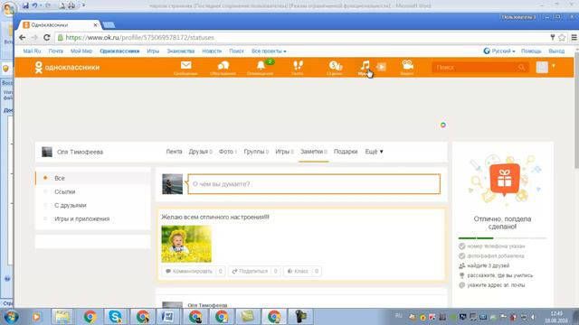Open Chrome menu hamburger icon
This screenshot has width=579, height=325.
[x=574, y=37]
